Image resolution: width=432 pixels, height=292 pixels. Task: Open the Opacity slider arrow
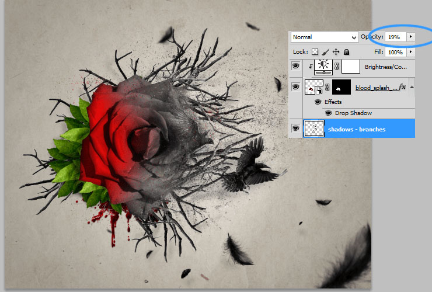[x=410, y=37]
